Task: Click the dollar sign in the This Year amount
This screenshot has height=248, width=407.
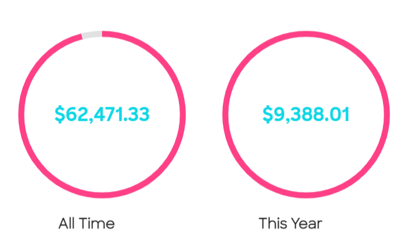Action: (x=267, y=114)
